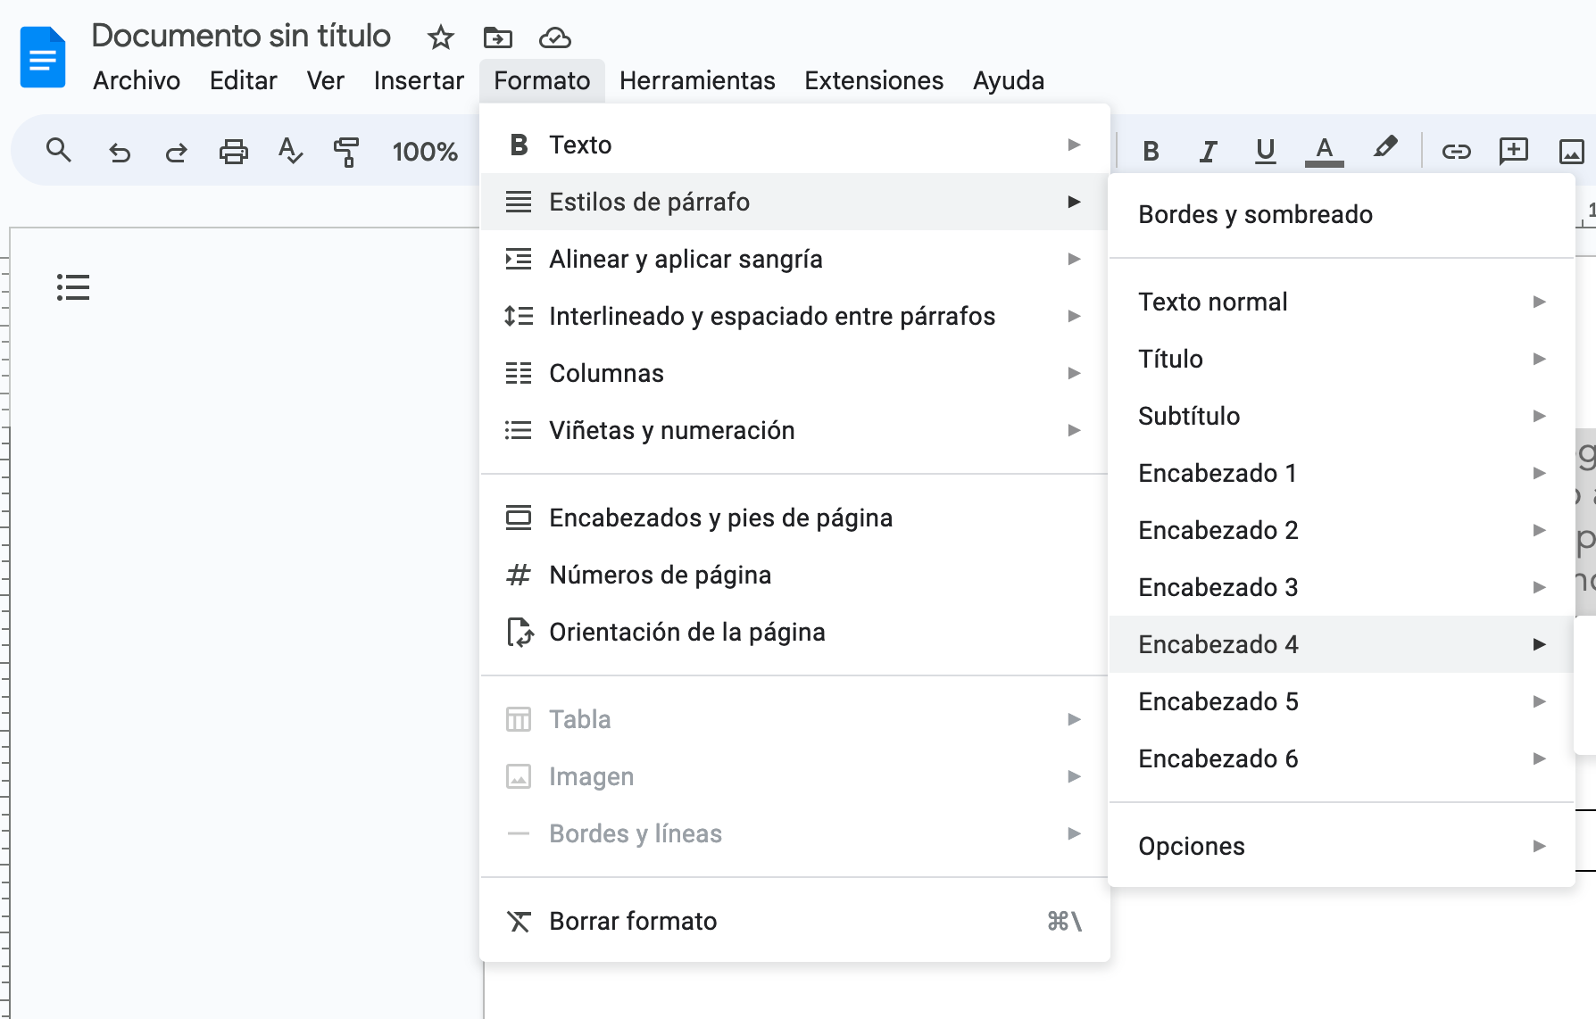
Task: Click the redo arrow icon
Action: (176, 152)
